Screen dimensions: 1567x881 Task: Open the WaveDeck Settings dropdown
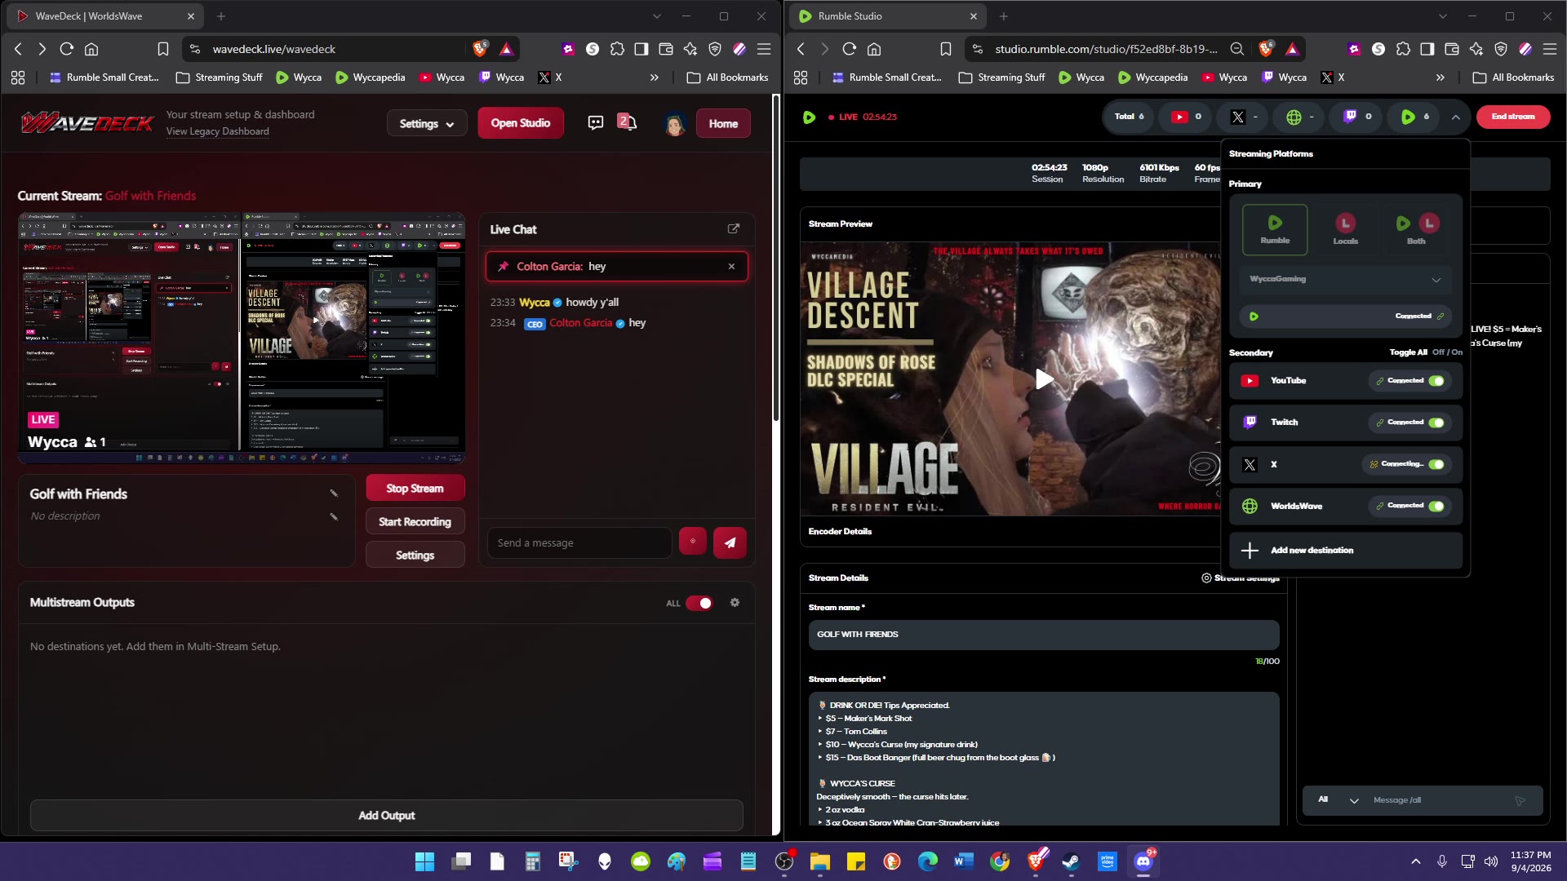[427, 123]
